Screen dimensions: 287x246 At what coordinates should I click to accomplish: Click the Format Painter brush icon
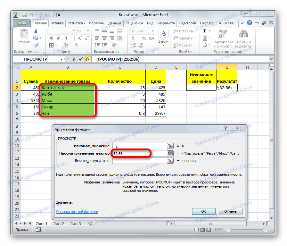coord(36,45)
